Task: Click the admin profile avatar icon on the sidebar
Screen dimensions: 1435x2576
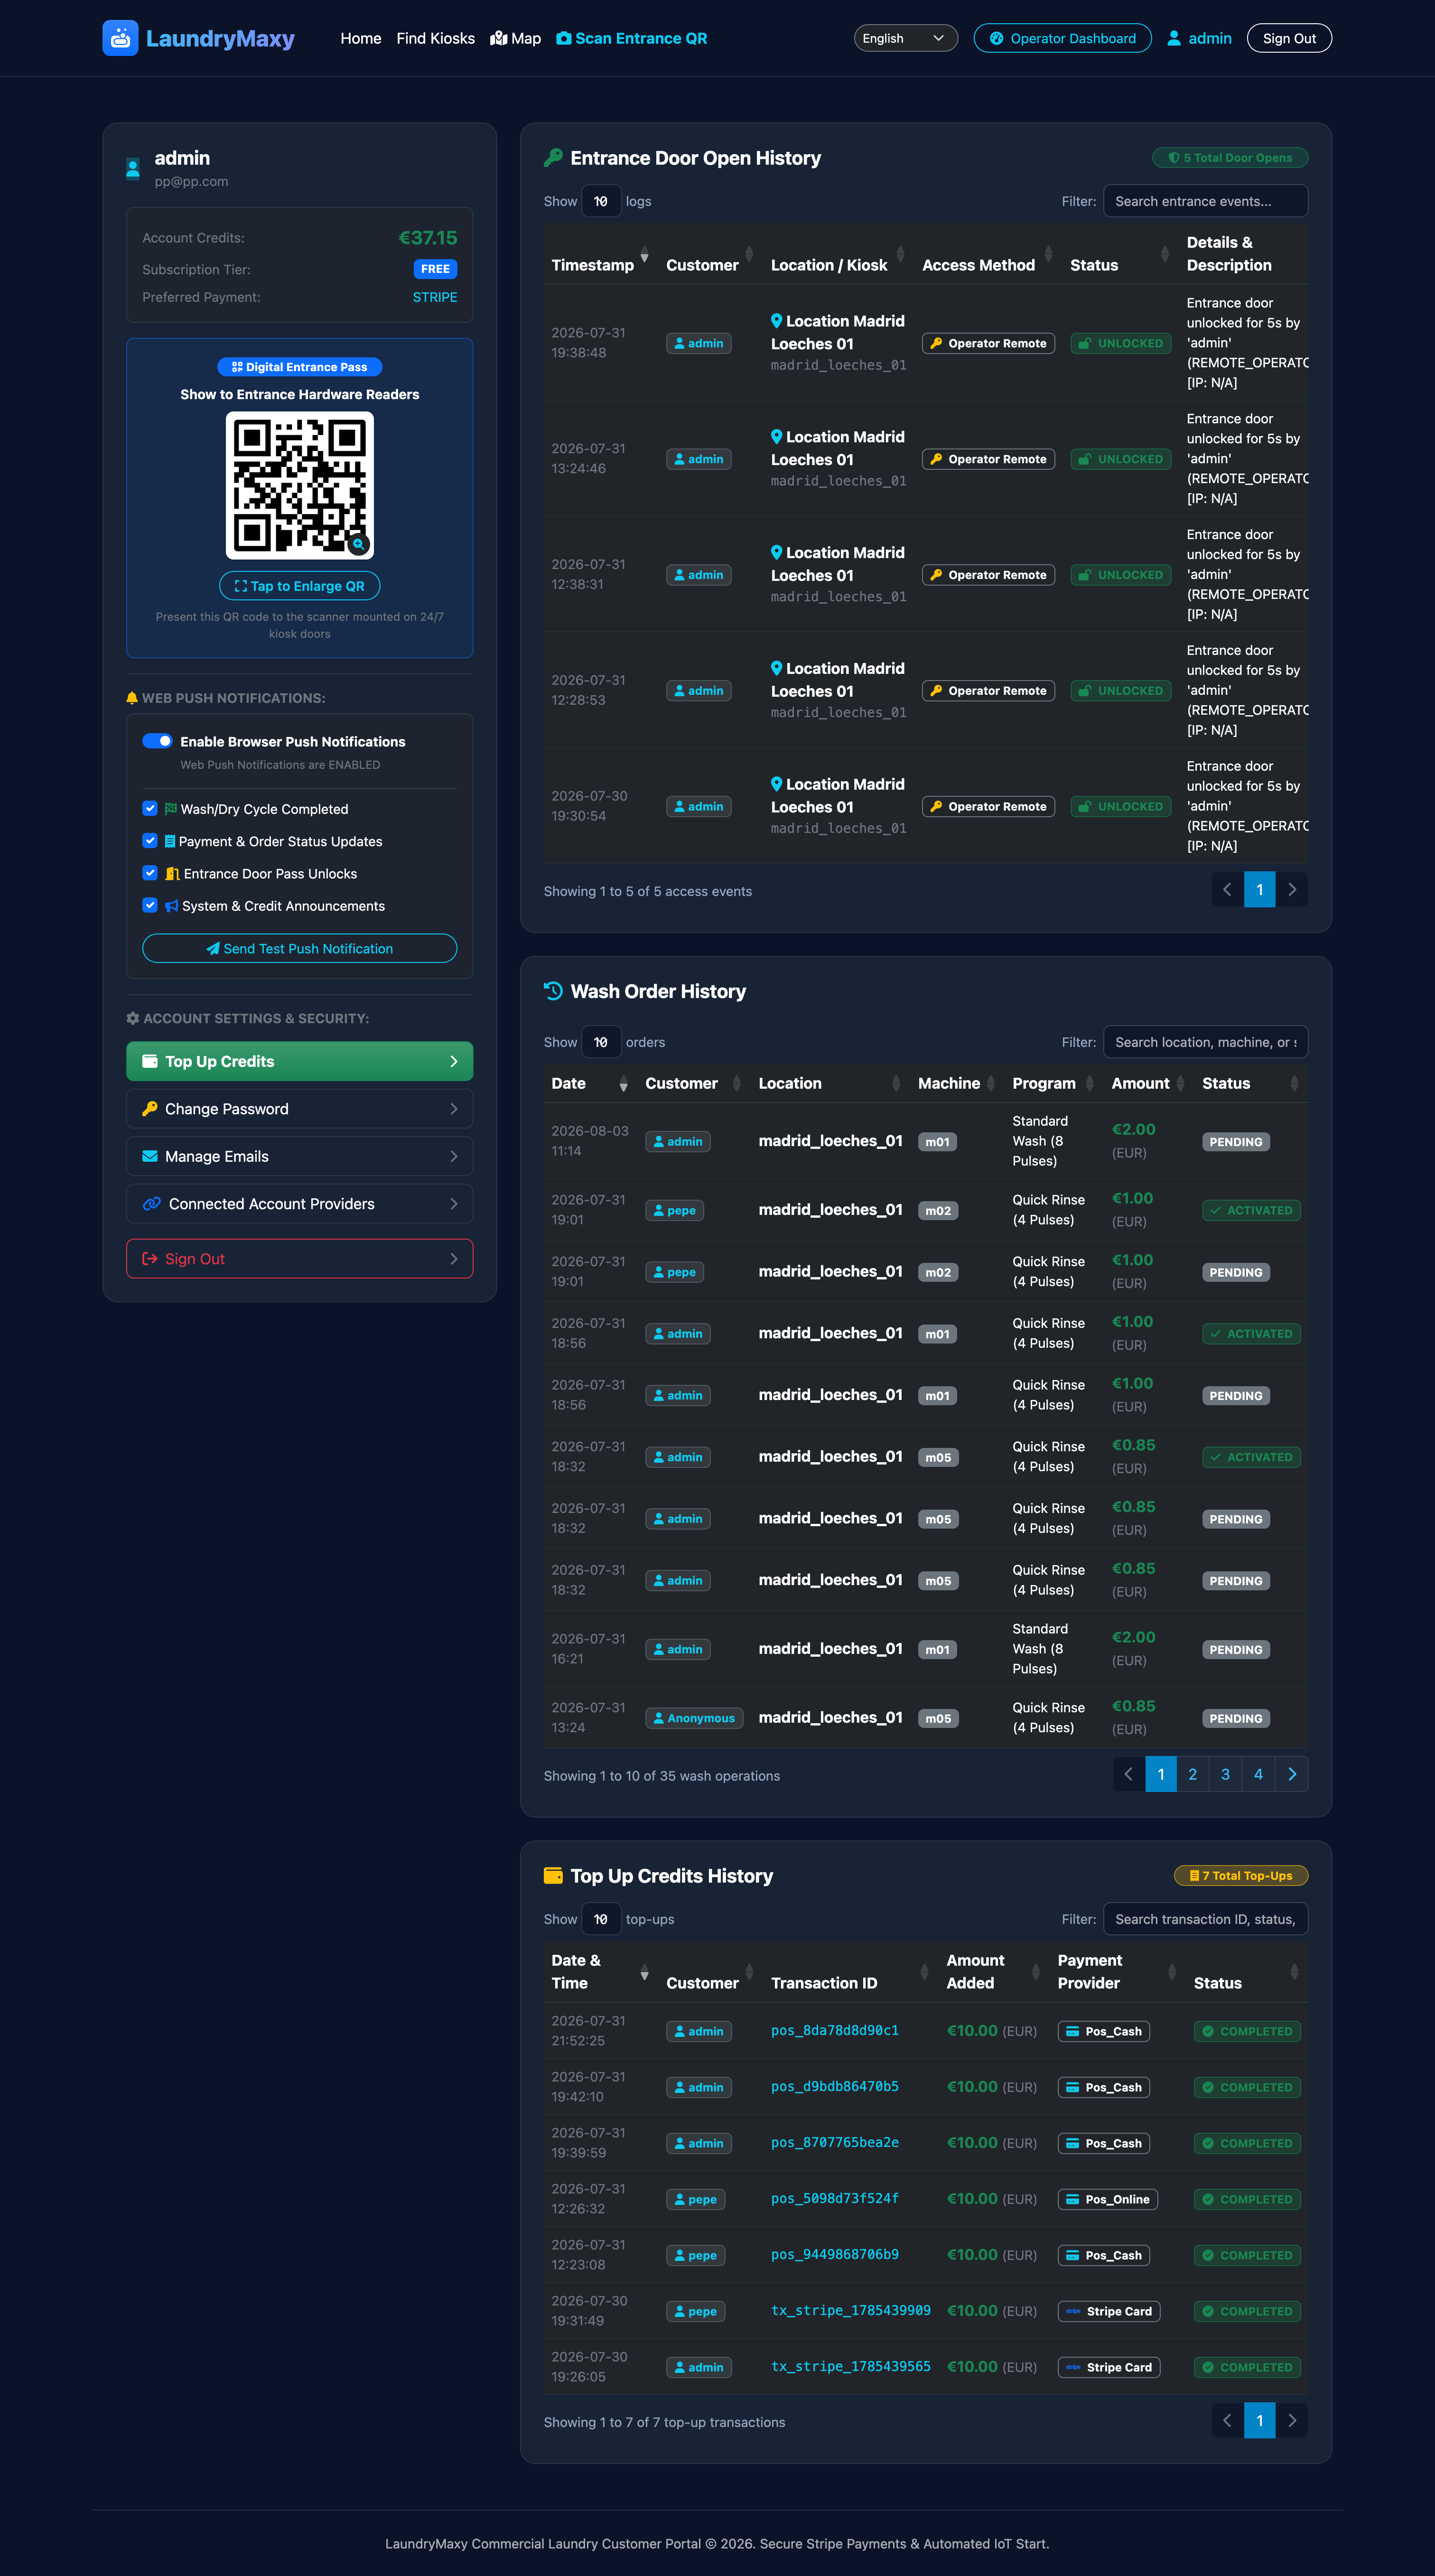Action: 133,168
